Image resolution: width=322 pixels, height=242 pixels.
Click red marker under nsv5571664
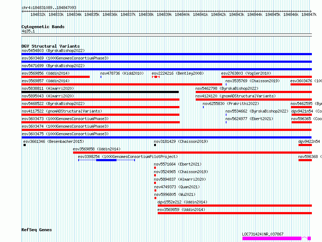tap(155, 168)
